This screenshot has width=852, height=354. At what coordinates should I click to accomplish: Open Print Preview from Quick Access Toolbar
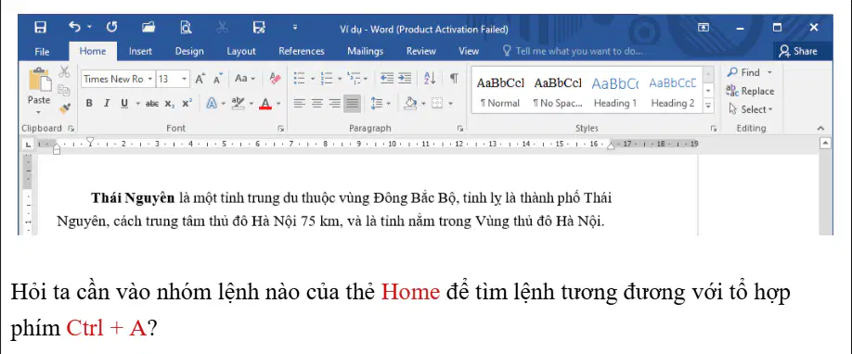click(186, 27)
